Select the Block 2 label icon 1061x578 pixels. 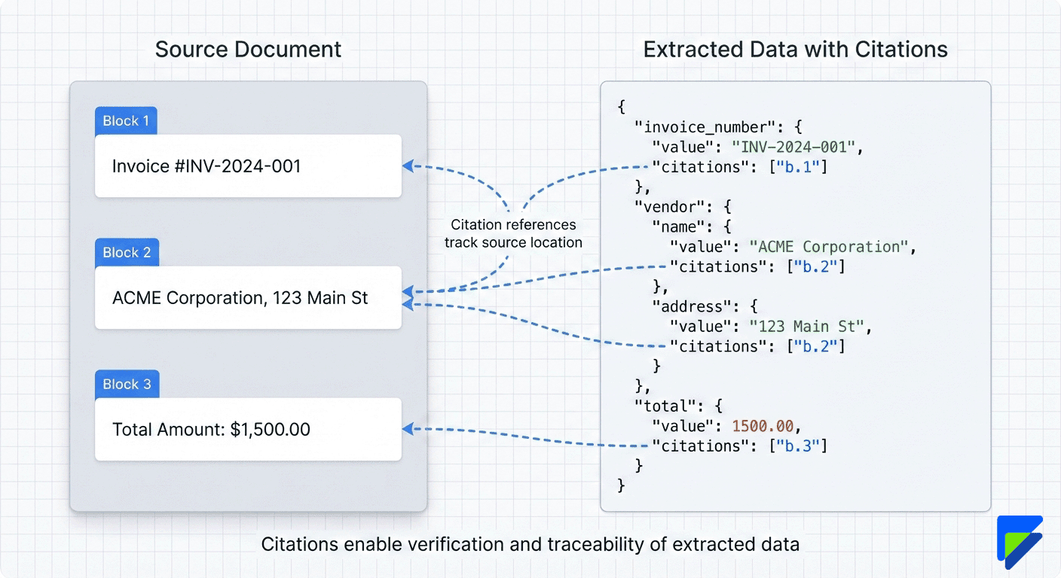[127, 252]
